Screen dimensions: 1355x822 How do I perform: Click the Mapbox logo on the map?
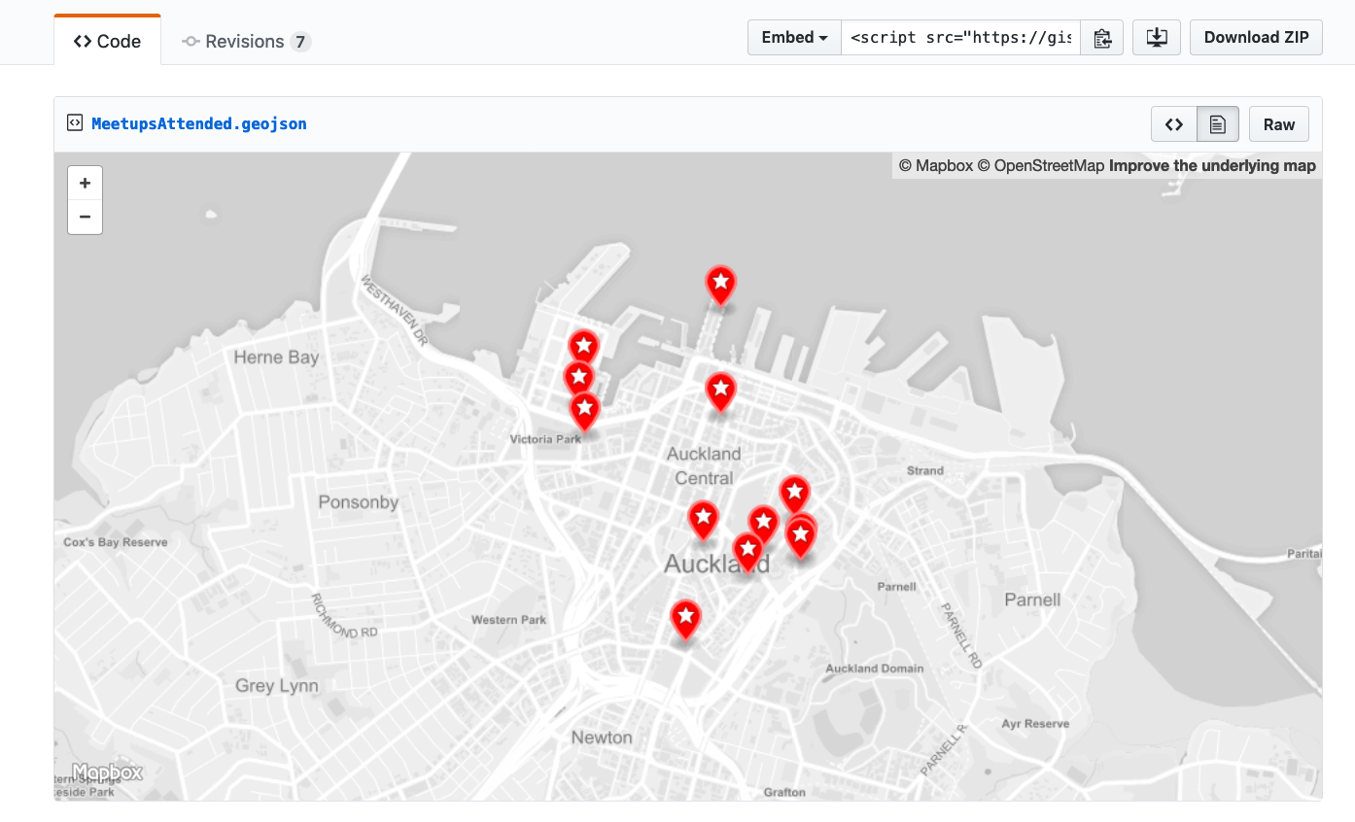[x=107, y=773]
